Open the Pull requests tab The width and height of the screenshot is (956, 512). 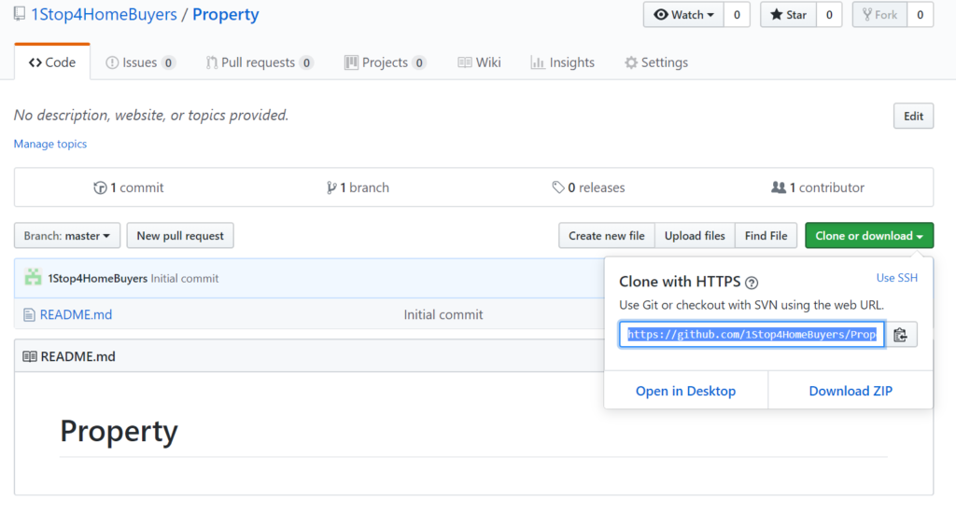pyautogui.click(x=260, y=62)
